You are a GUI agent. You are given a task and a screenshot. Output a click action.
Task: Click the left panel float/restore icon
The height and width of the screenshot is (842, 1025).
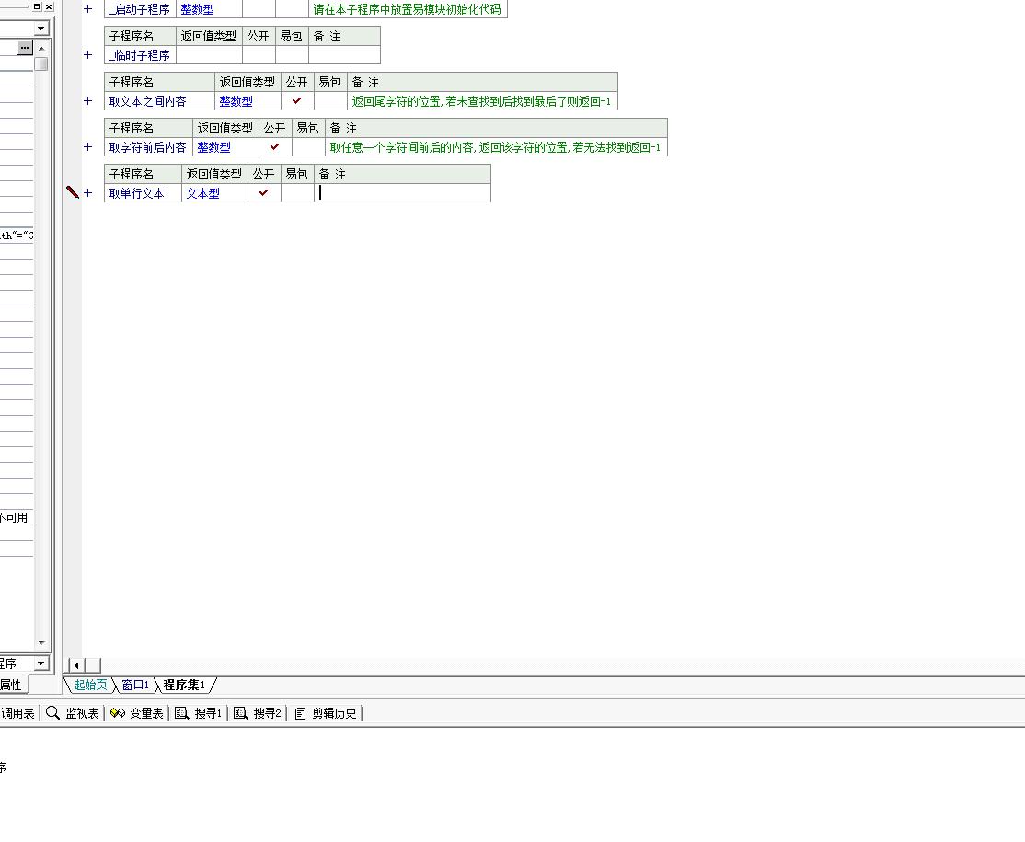37,6
